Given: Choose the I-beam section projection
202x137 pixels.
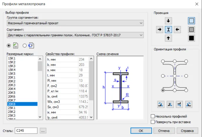Looking at the screenshot, I should 169,30.
